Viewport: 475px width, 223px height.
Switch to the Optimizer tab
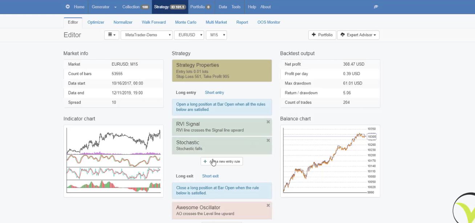point(96,22)
